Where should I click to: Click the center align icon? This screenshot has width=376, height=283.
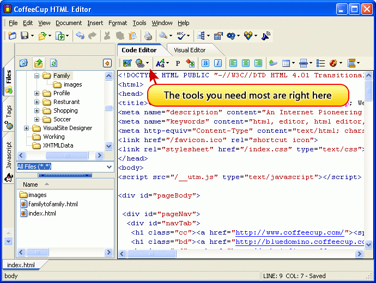click(246, 64)
